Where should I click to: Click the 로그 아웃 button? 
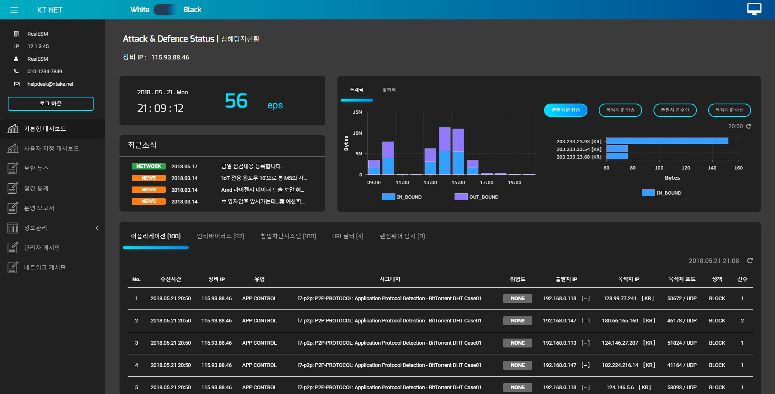[x=51, y=104]
